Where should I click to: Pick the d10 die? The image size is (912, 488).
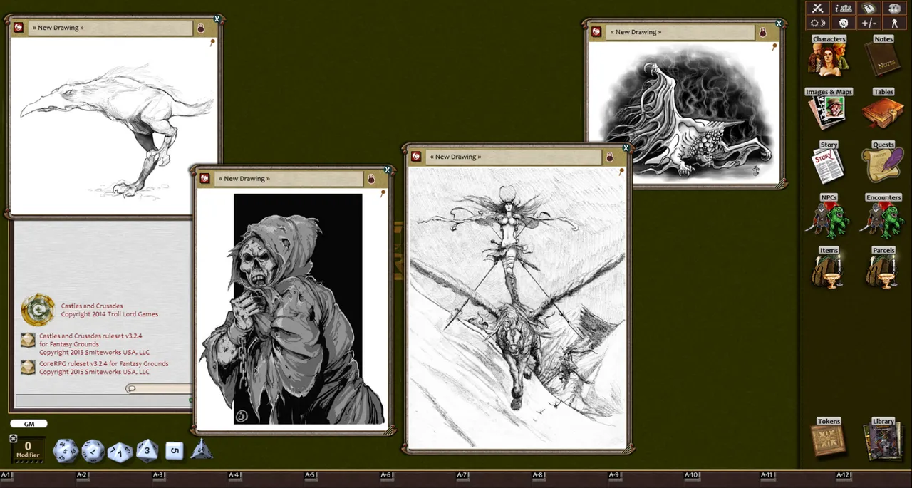pyautogui.click(x=120, y=452)
